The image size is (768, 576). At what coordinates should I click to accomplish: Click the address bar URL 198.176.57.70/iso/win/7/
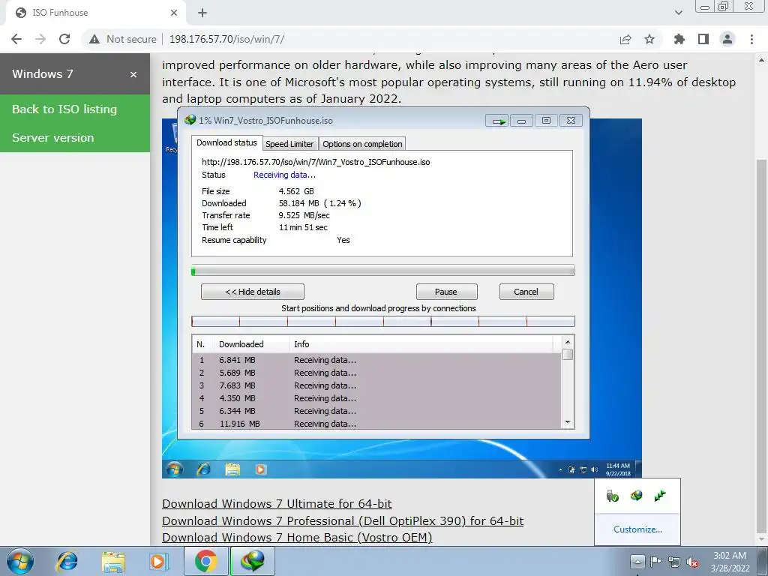tap(226, 39)
